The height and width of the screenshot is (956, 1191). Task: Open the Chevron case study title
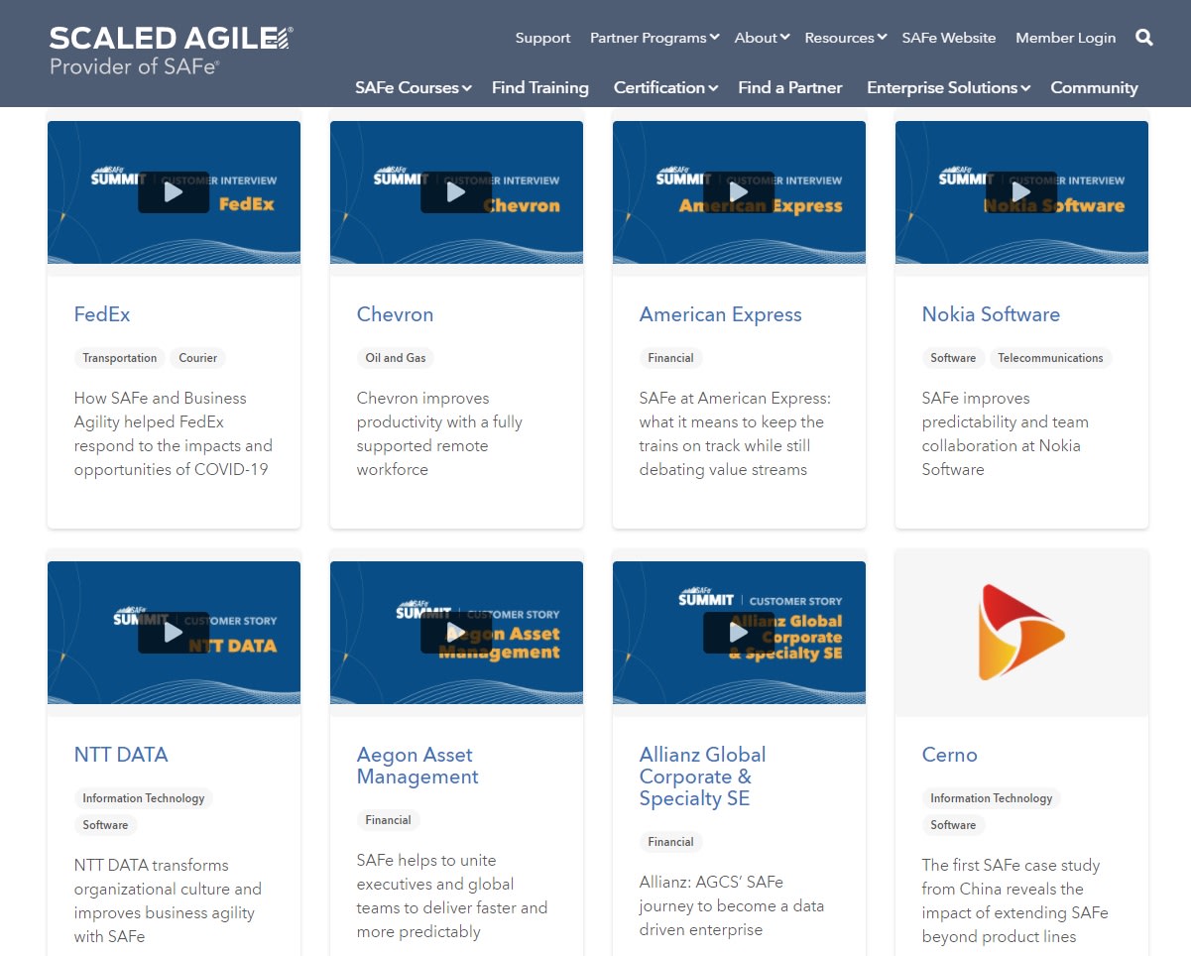tap(395, 314)
